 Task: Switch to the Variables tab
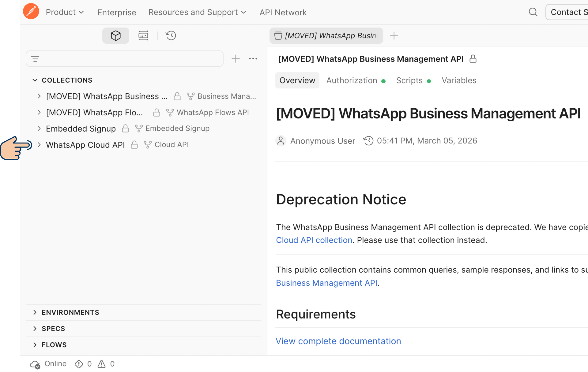click(459, 80)
